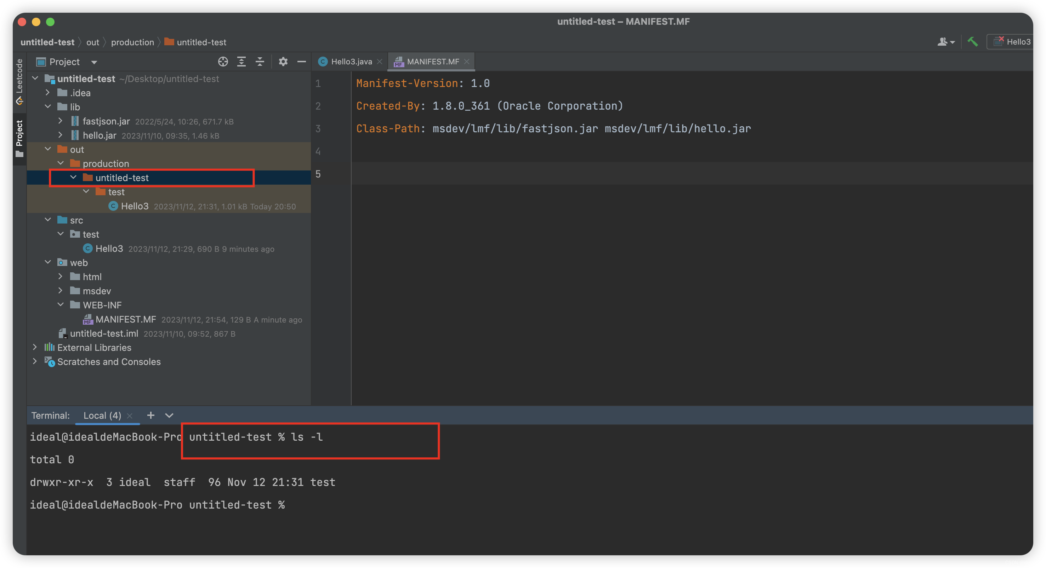Expand the .idea folder

point(48,93)
